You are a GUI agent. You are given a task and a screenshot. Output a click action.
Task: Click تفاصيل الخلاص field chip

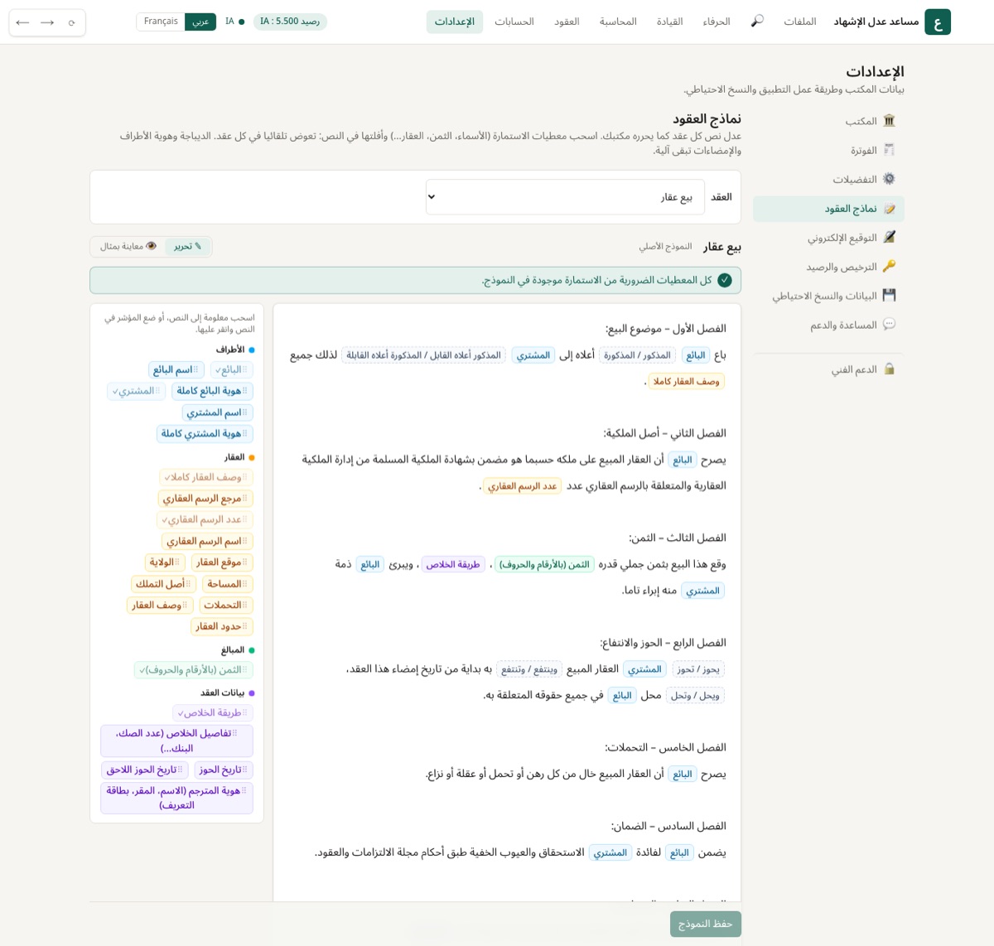pos(177,741)
